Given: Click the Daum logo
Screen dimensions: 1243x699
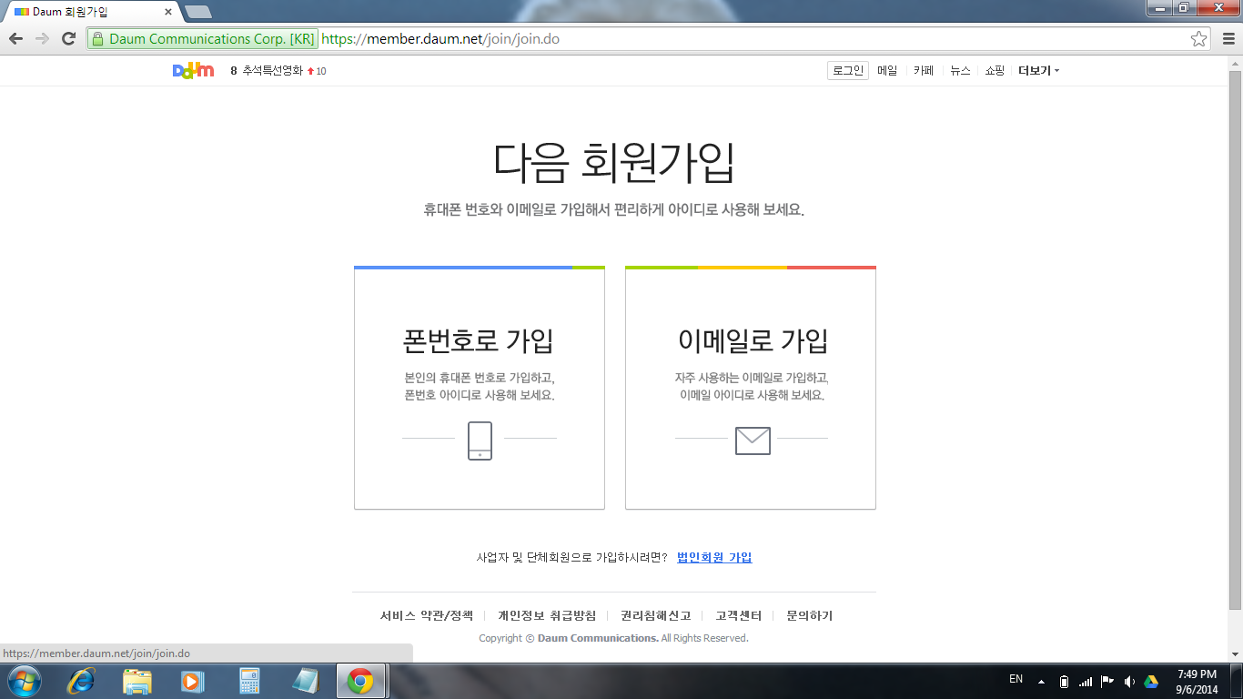Looking at the screenshot, I should click(x=193, y=70).
